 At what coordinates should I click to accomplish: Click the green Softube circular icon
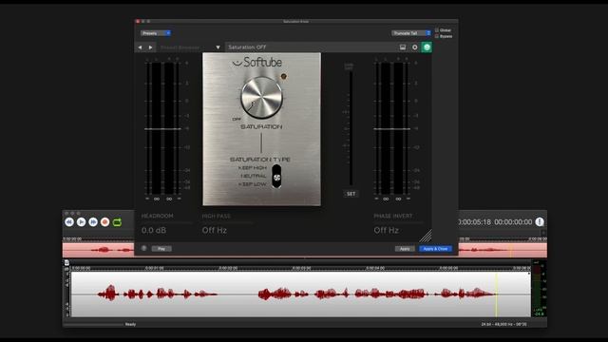click(427, 47)
